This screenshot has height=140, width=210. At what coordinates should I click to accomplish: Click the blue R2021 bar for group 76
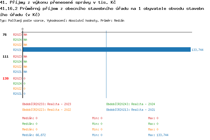point(106,50)
